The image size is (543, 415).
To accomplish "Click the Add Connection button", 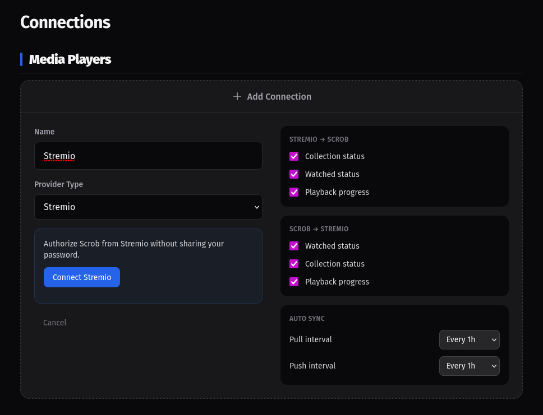I will pyautogui.click(x=272, y=96).
